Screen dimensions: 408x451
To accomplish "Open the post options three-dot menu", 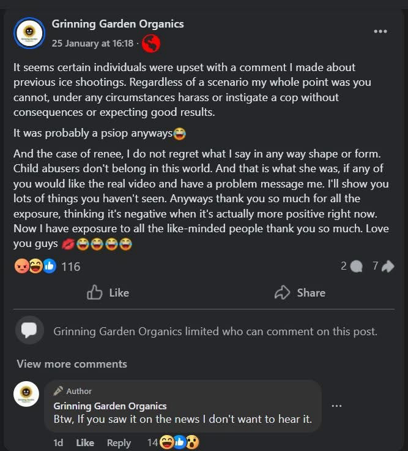I will point(380,32).
